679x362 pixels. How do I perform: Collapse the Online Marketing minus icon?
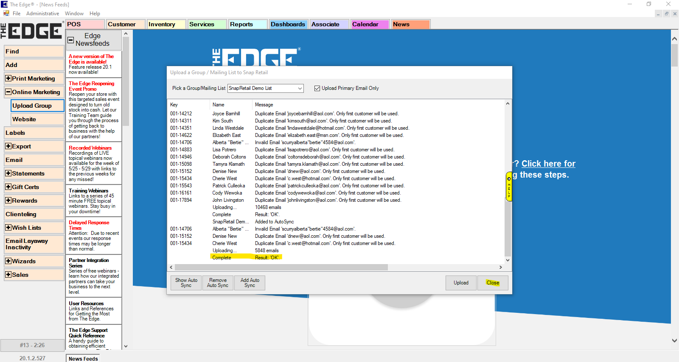pos(8,92)
